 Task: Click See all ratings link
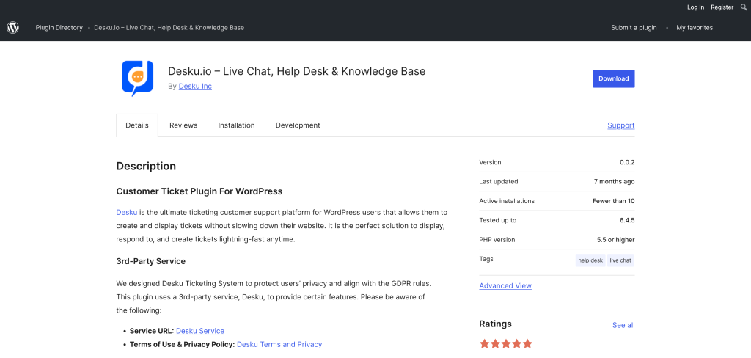click(x=623, y=325)
